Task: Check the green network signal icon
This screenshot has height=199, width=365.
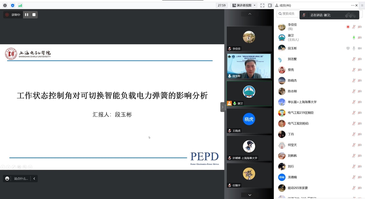Action: (x=20, y=5)
